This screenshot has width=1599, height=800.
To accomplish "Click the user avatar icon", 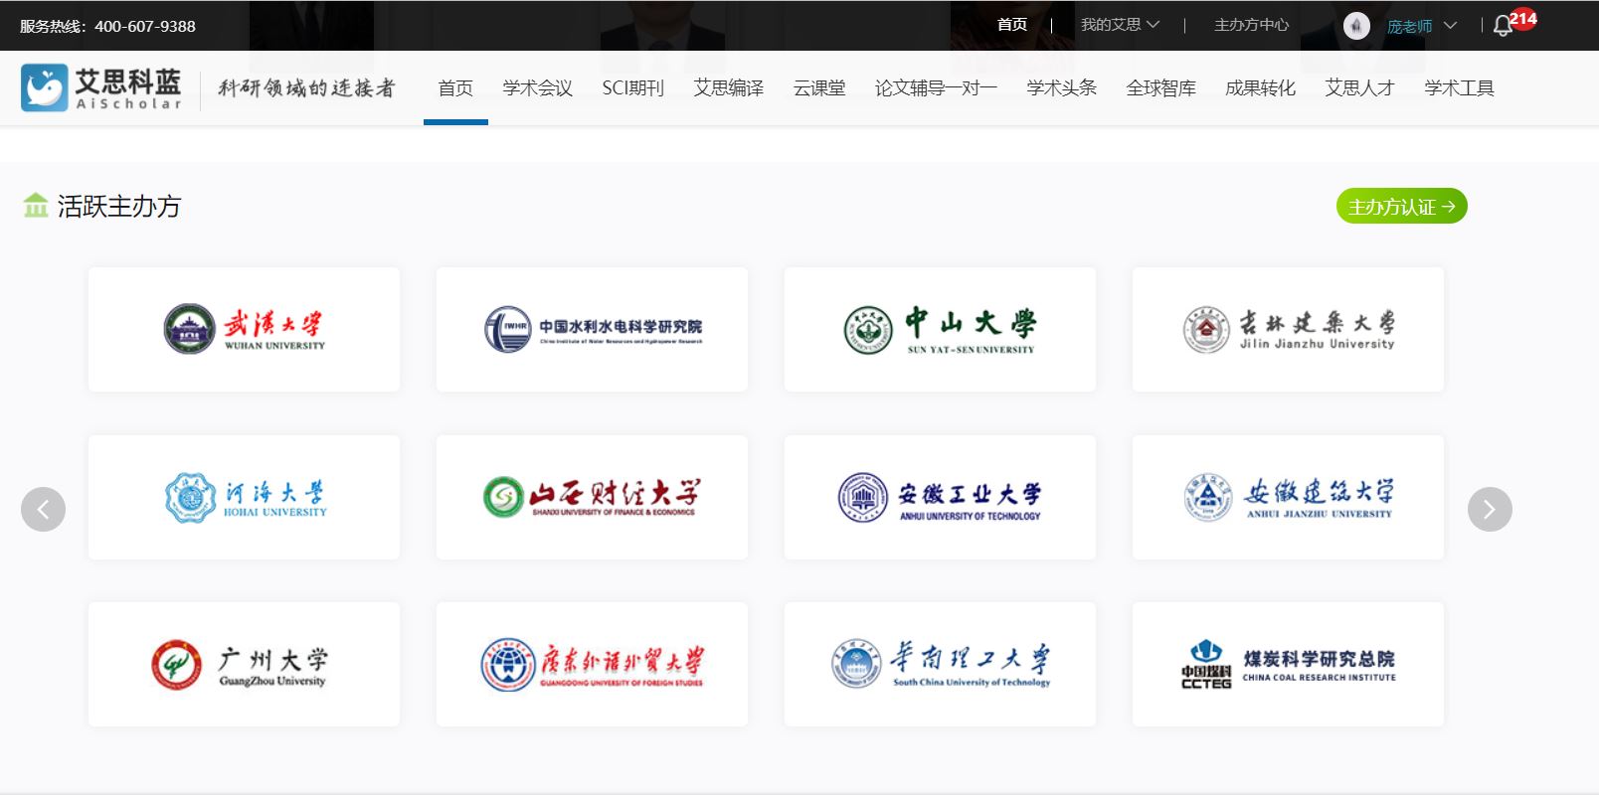I will 1356,26.
